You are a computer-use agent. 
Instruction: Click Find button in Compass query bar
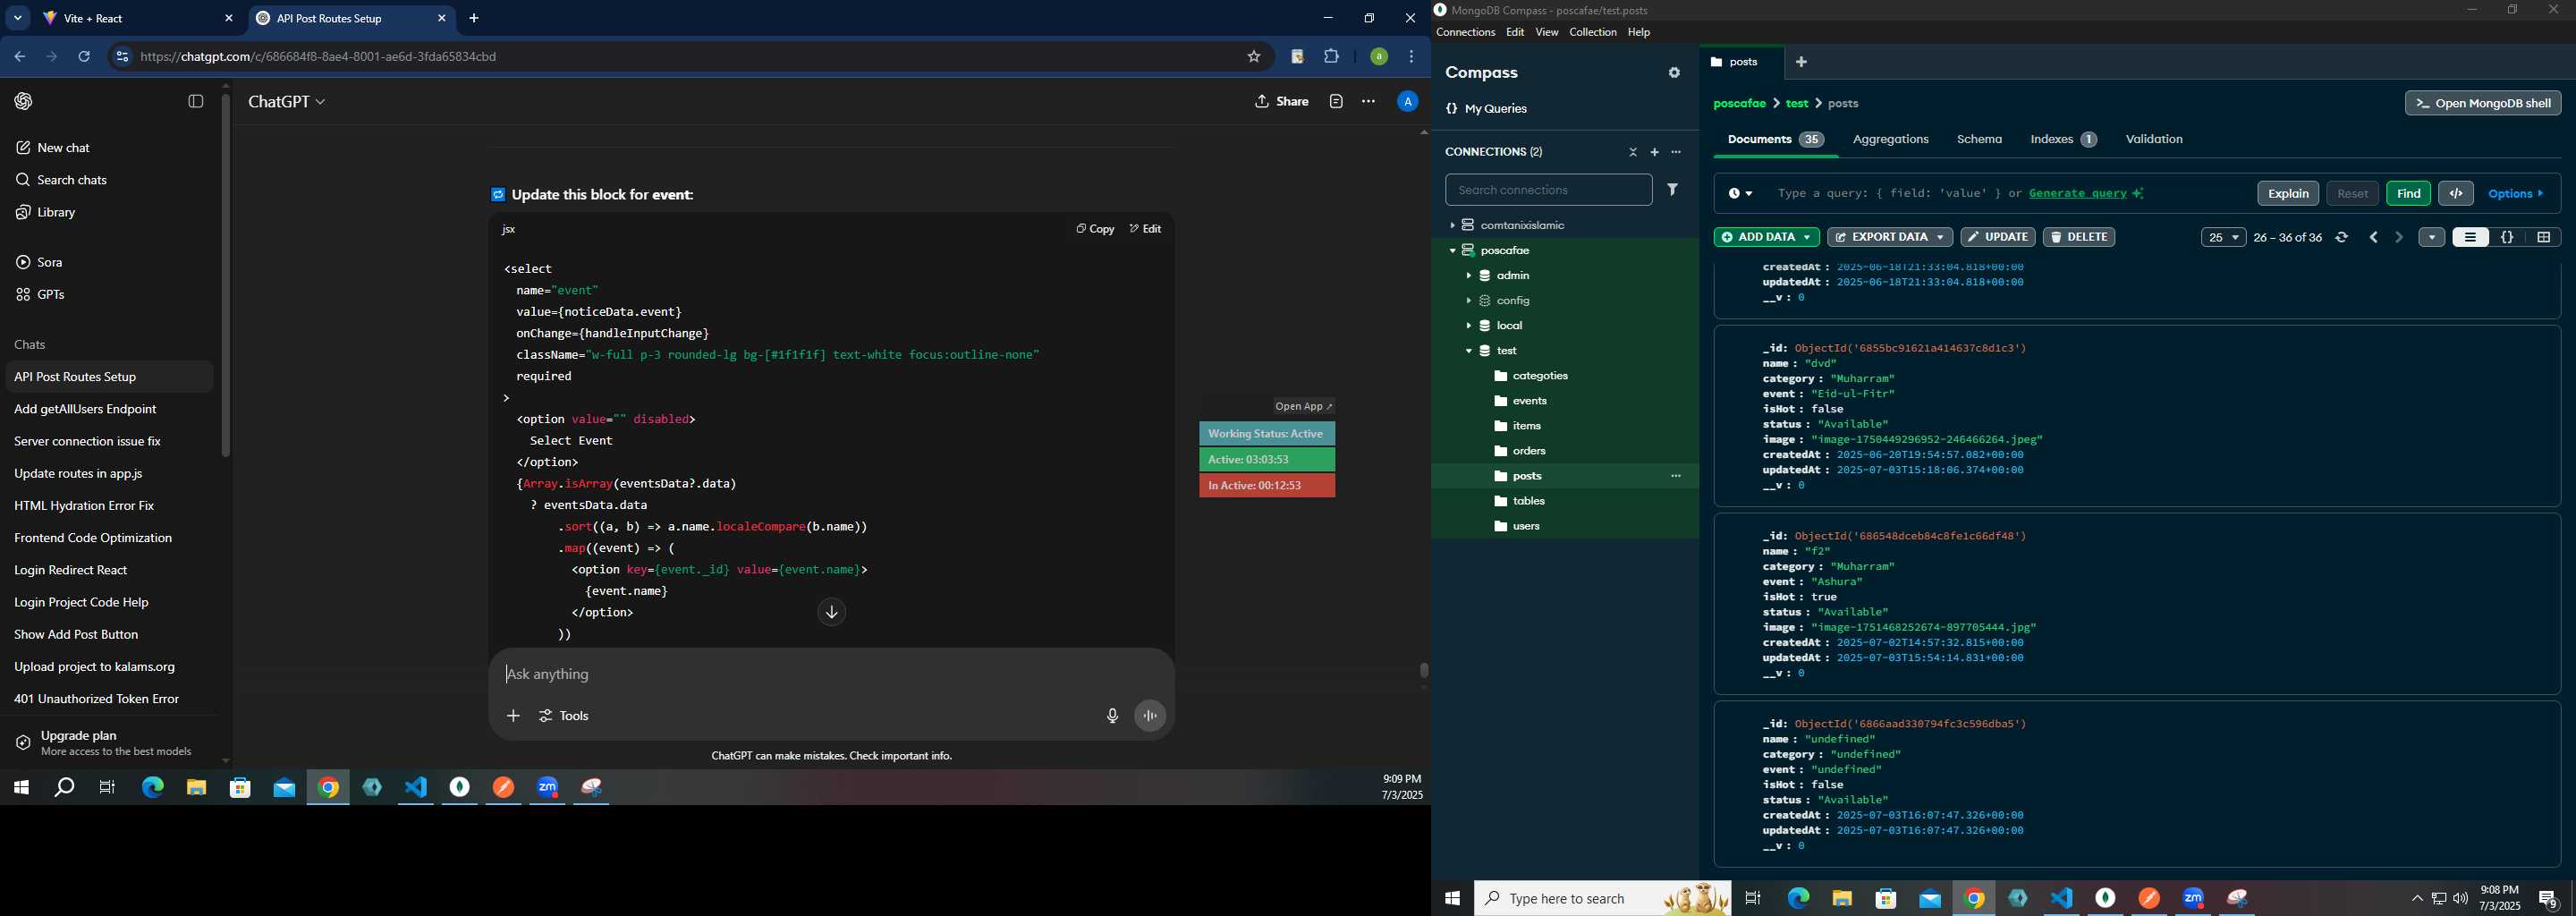2408,193
